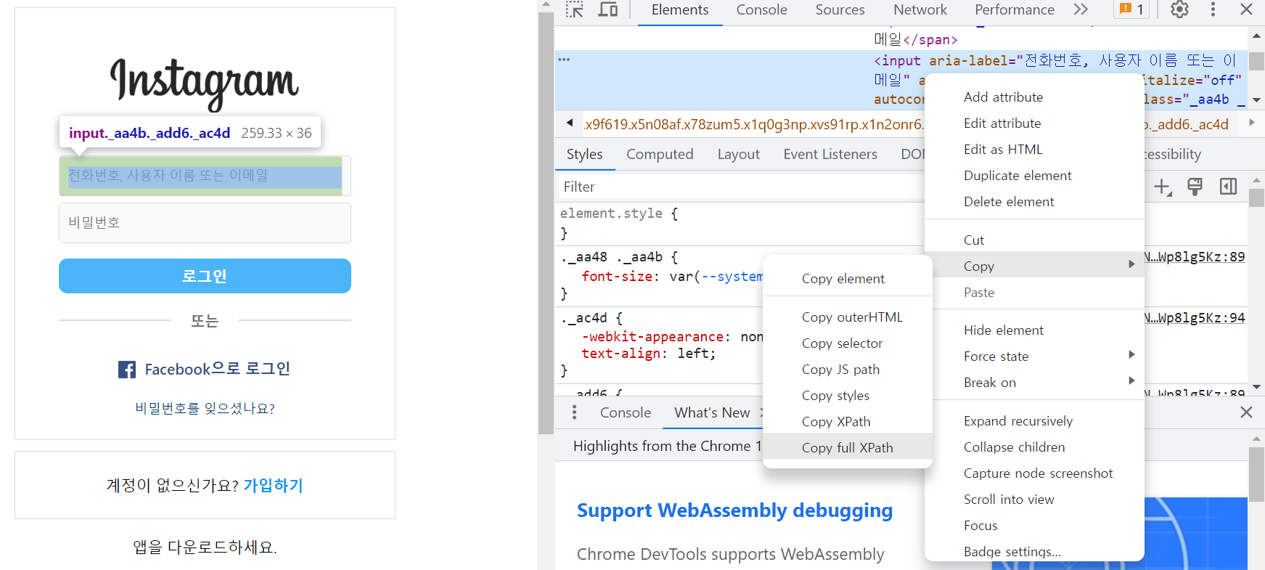Open the Sources tab

(840, 10)
